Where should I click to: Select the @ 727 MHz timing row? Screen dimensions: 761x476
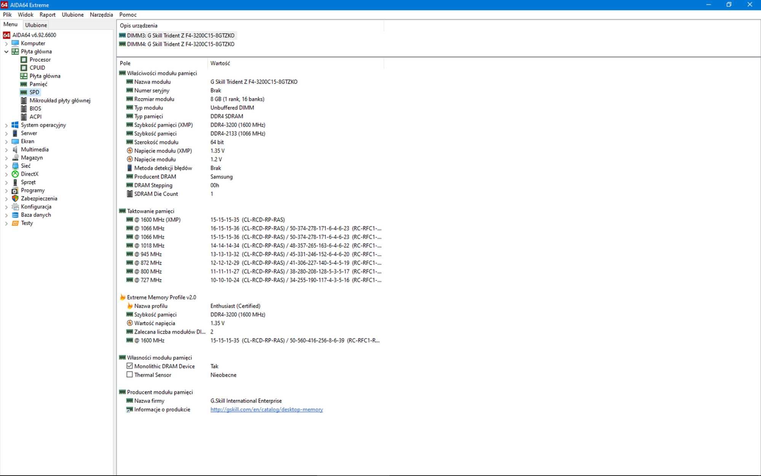pyautogui.click(x=251, y=280)
